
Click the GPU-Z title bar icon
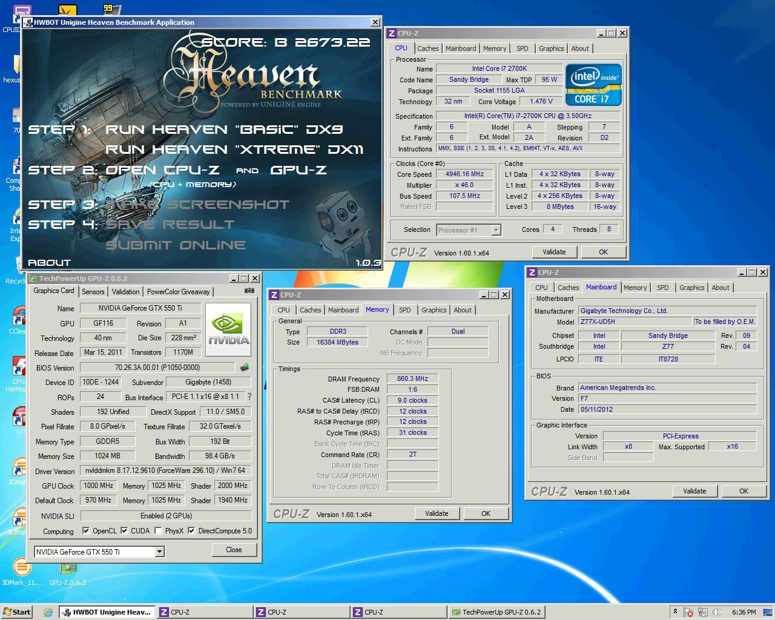click(x=33, y=279)
